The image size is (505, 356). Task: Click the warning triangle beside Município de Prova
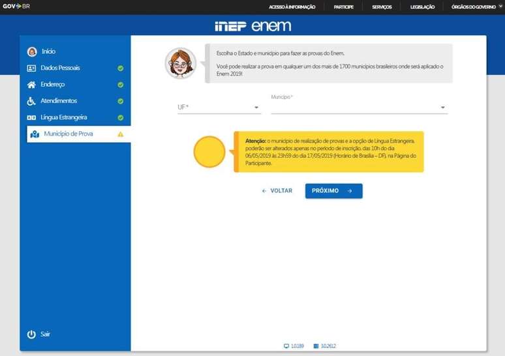tap(121, 134)
